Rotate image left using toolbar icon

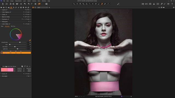pos(10,4)
